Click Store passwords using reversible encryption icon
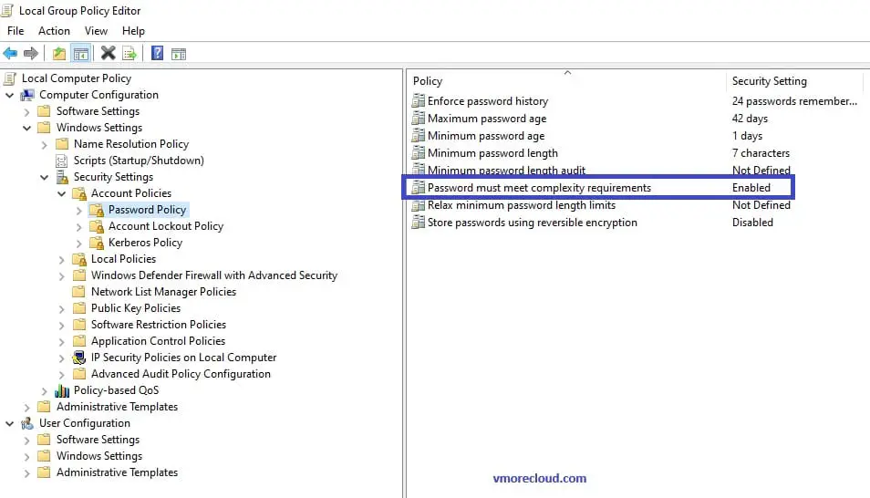 tap(418, 222)
